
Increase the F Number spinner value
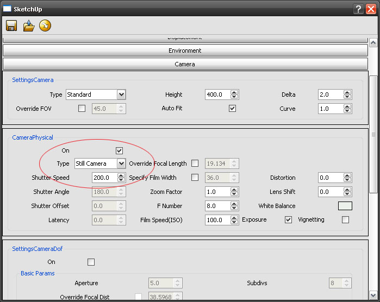click(234, 204)
